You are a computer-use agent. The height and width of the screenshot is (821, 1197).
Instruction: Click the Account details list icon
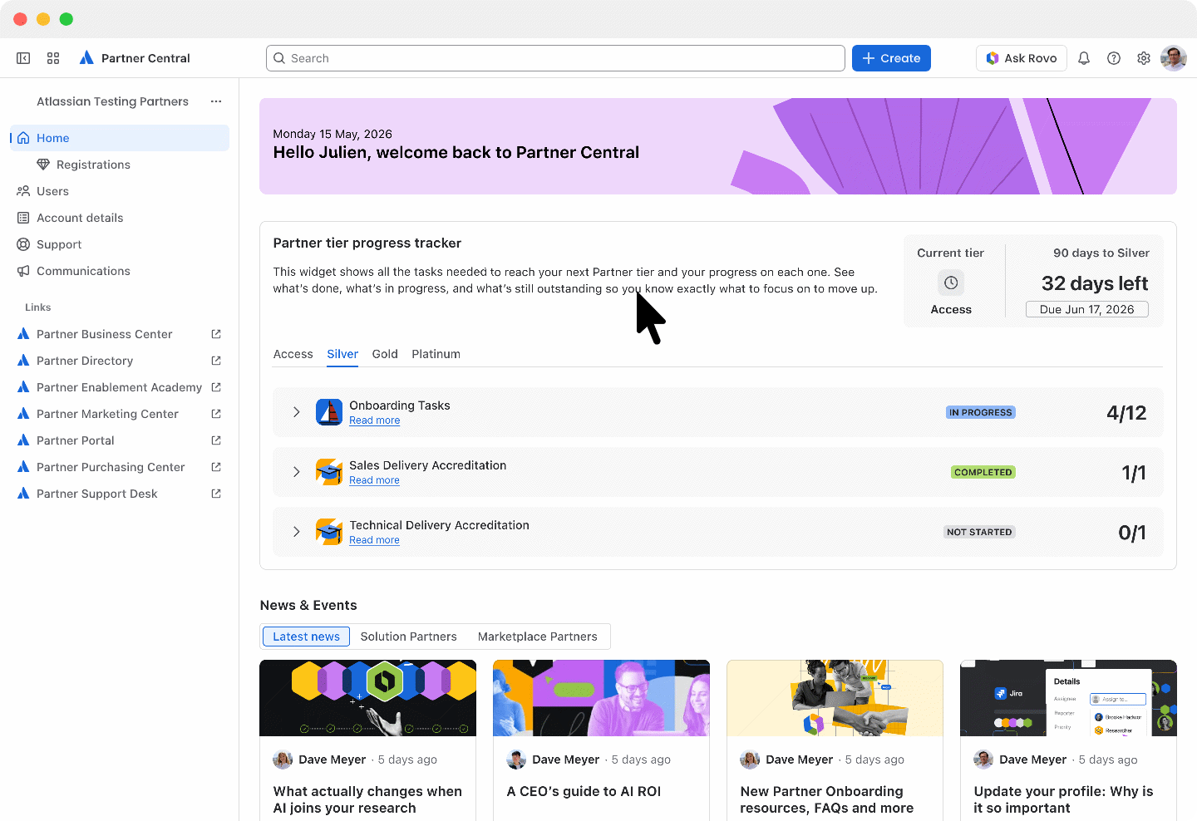(x=23, y=218)
